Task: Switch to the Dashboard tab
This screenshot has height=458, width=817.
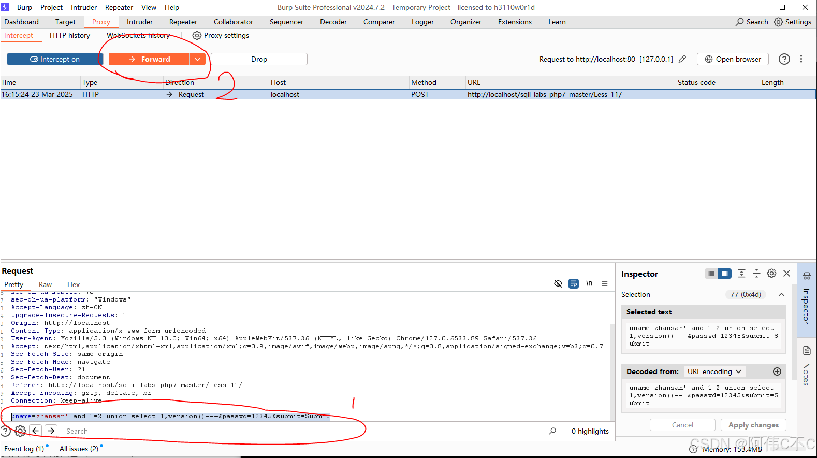Action: point(21,22)
